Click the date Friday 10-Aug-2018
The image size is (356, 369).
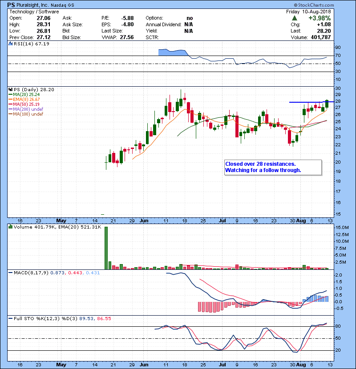(x=308, y=12)
